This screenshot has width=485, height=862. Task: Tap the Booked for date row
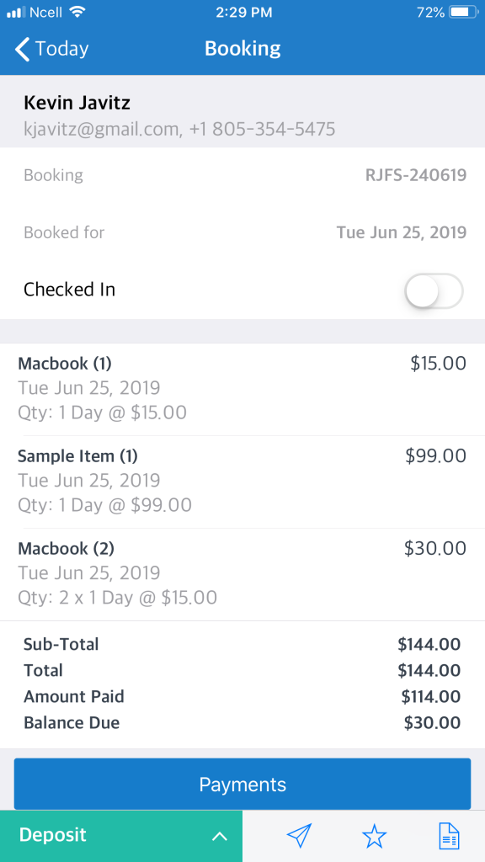(242, 232)
